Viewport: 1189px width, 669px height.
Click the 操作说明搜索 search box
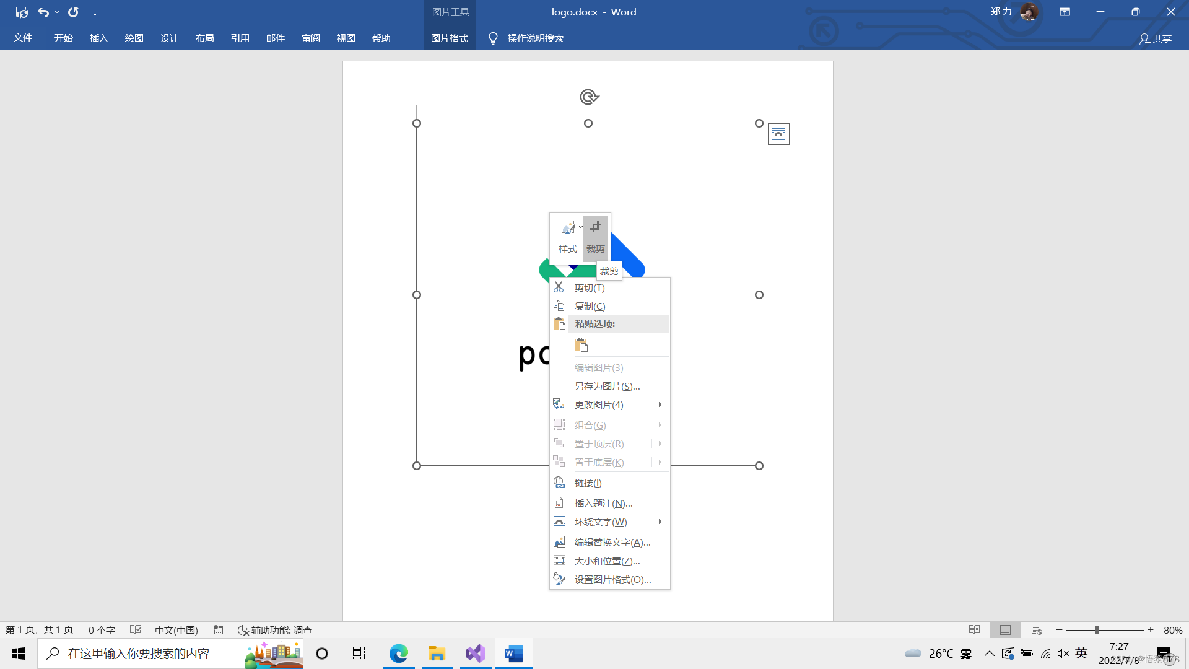(535, 38)
